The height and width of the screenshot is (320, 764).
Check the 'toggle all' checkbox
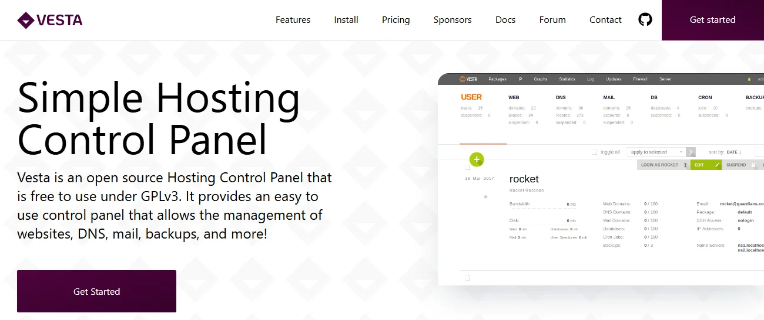(595, 152)
